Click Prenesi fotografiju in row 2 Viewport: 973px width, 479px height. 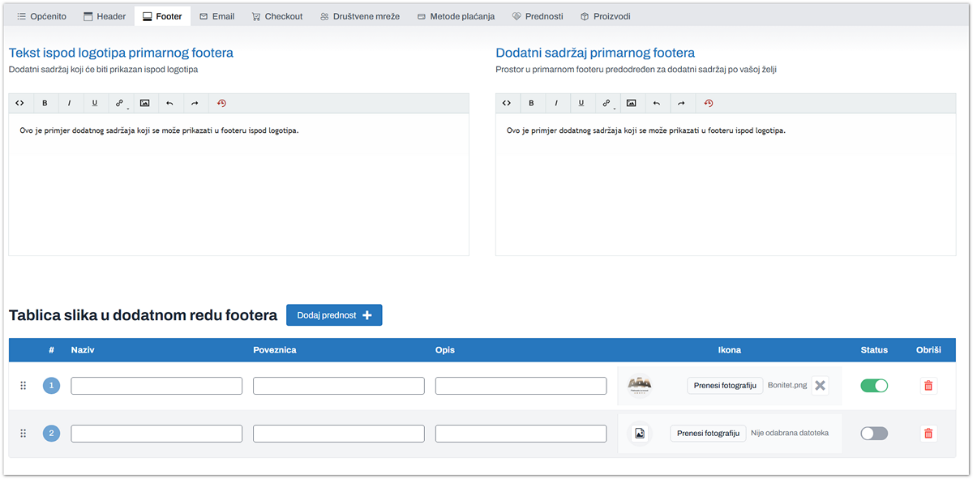pyautogui.click(x=708, y=434)
